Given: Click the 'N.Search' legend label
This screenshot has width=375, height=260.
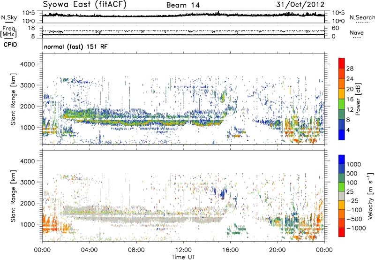Looking at the screenshot, I should coord(362,17).
